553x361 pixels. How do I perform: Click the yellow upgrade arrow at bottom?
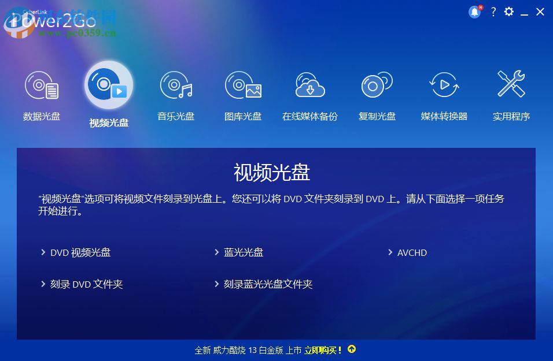tap(352, 349)
